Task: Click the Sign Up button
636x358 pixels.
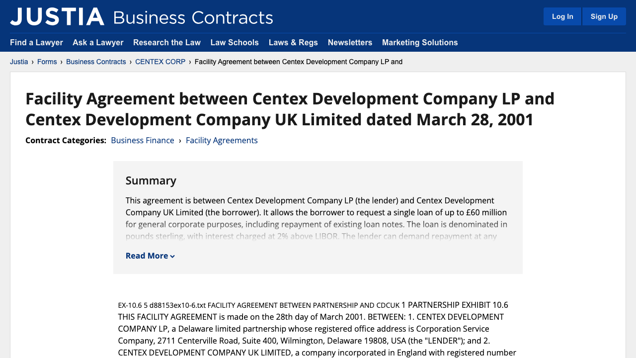Action: click(x=604, y=16)
